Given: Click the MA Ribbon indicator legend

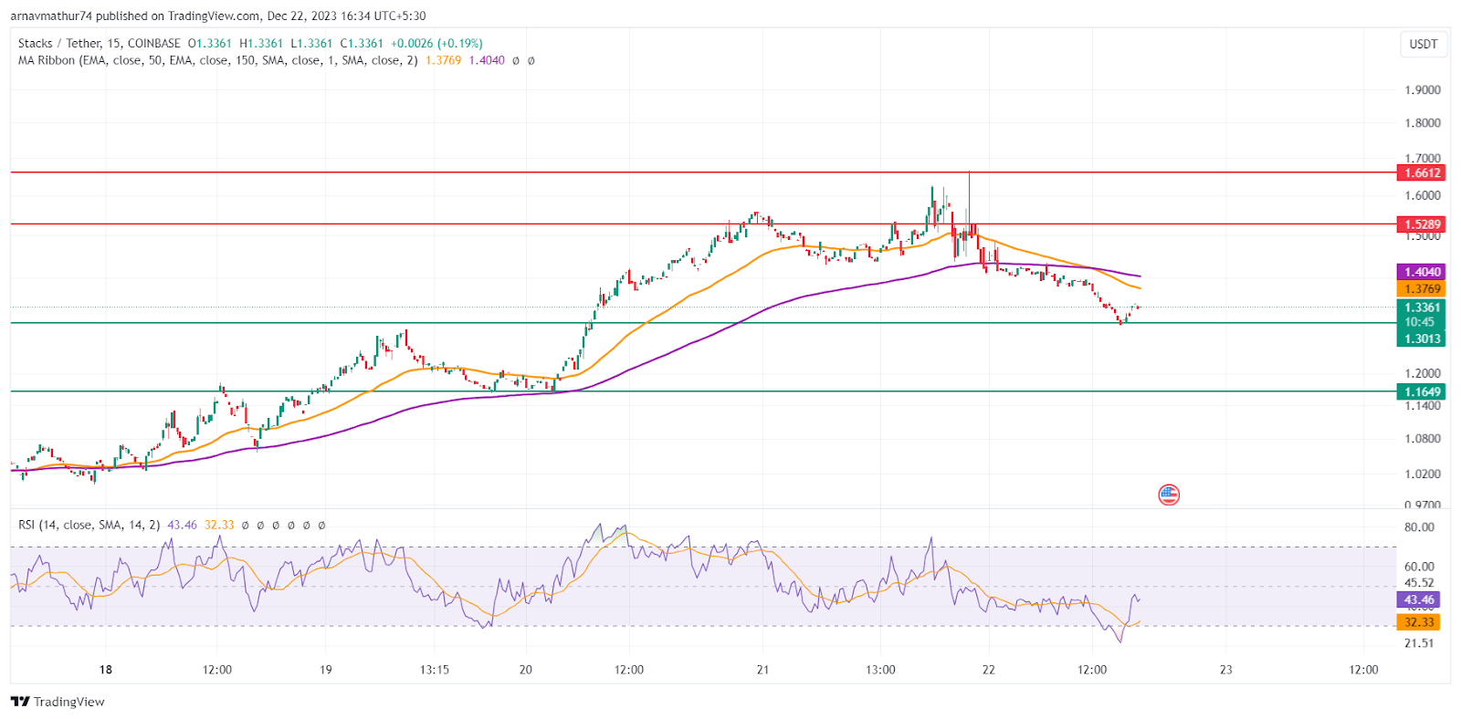Looking at the screenshot, I should coord(218,60).
